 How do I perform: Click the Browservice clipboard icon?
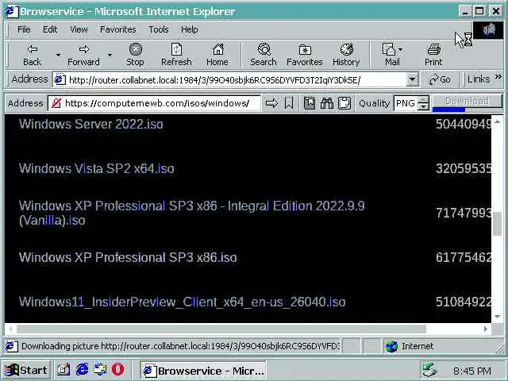pyautogui.click(x=344, y=103)
